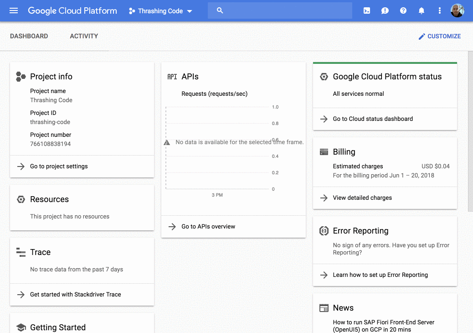
Task: Open the Thrashing Code project selector dropdown
Action: tap(160, 11)
